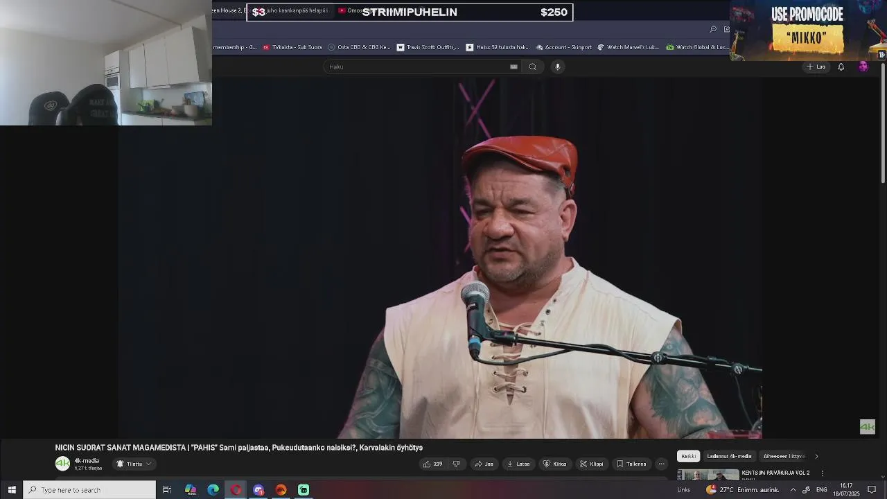Screen dimensions: 887x499
Task: Download the video via Lataa
Action: tap(518, 464)
